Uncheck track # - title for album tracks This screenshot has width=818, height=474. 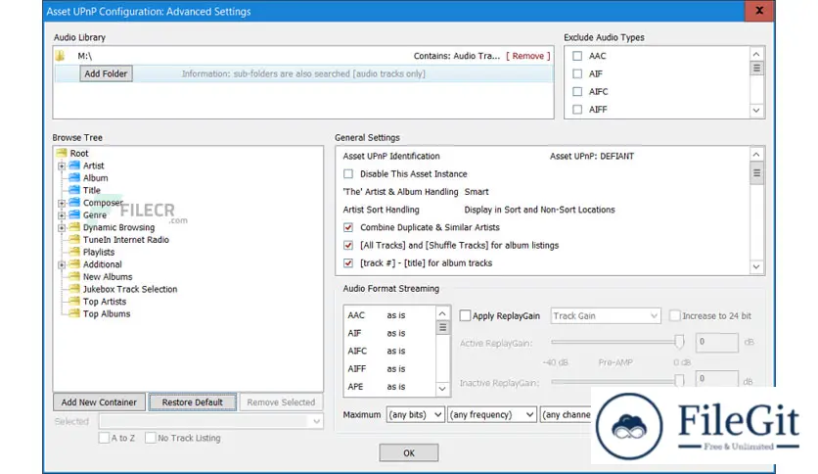[348, 263]
